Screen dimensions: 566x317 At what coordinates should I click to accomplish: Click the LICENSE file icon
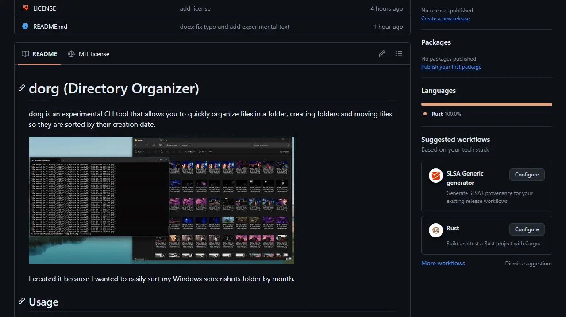point(25,8)
